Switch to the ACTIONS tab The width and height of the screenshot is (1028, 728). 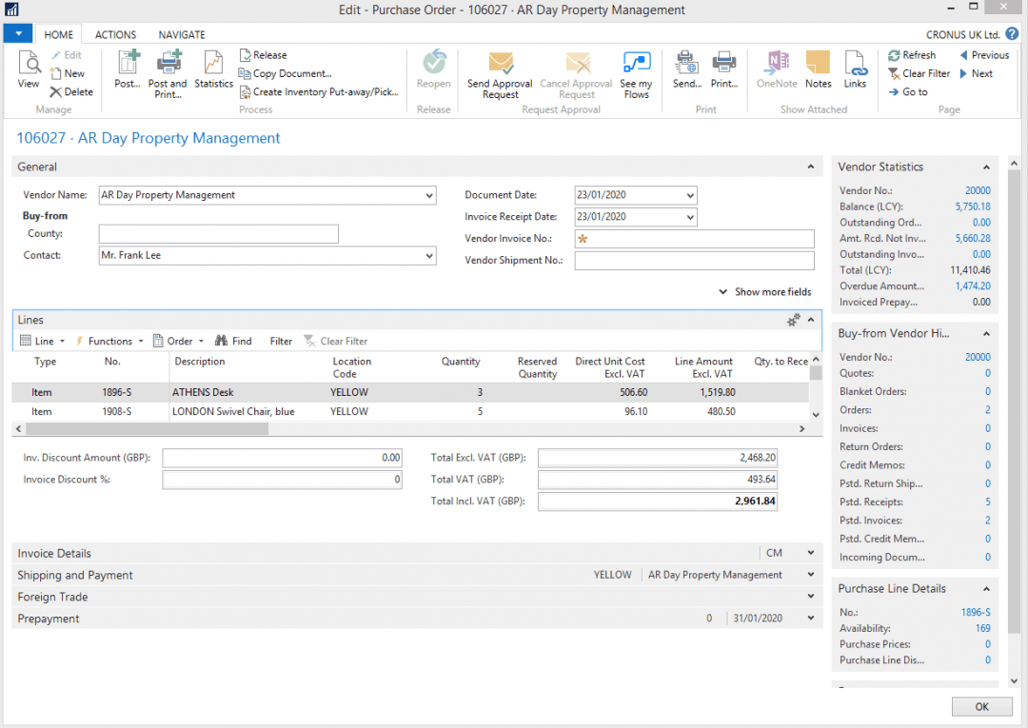(114, 34)
